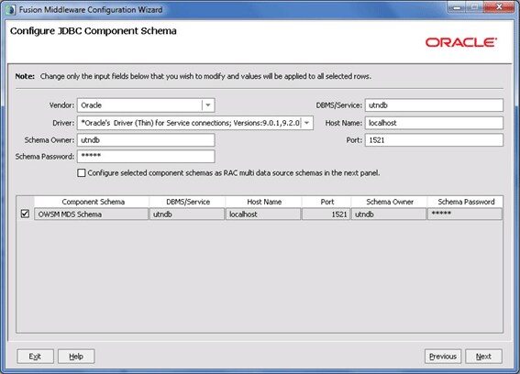Click the Host Name table column header
Viewport: 520px width, 374px height.
pyautogui.click(x=263, y=202)
